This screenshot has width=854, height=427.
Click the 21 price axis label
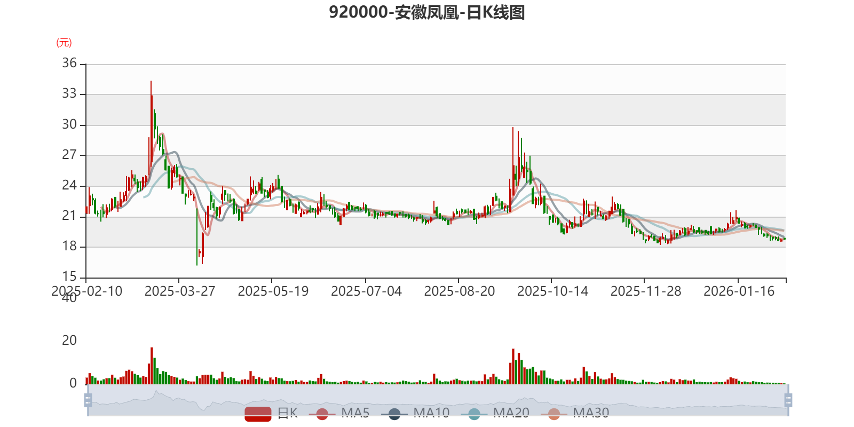click(69, 216)
